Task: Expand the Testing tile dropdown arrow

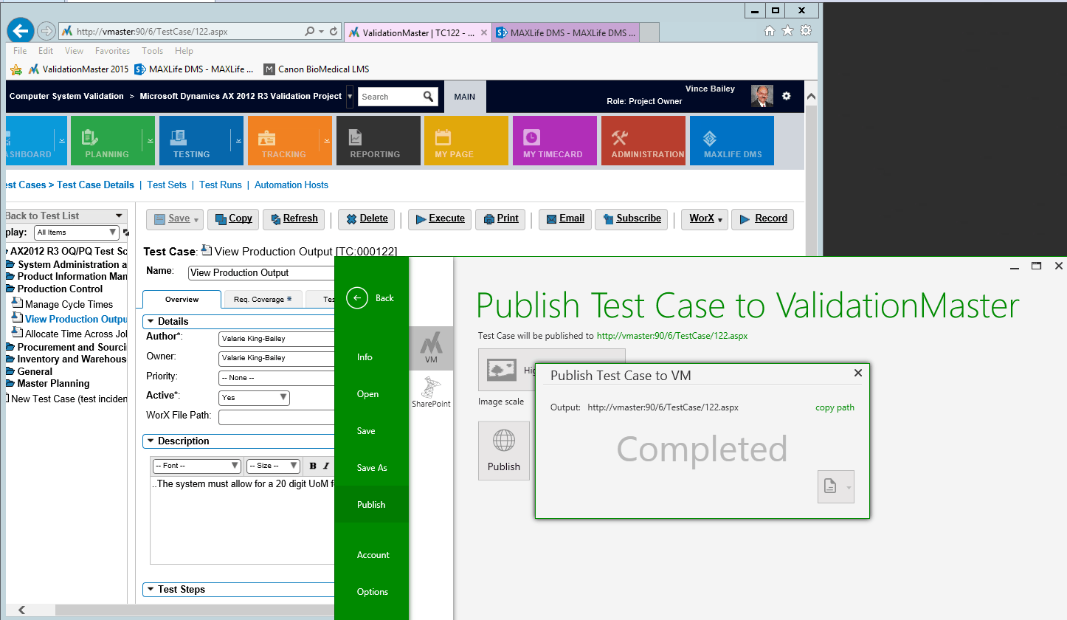Action: pyautogui.click(x=239, y=139)
